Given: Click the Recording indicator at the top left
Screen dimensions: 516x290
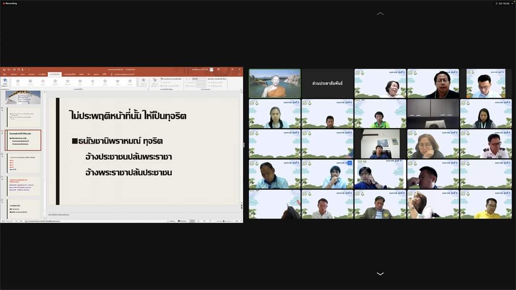Looking at the screenshot, I should click(10, 3).
